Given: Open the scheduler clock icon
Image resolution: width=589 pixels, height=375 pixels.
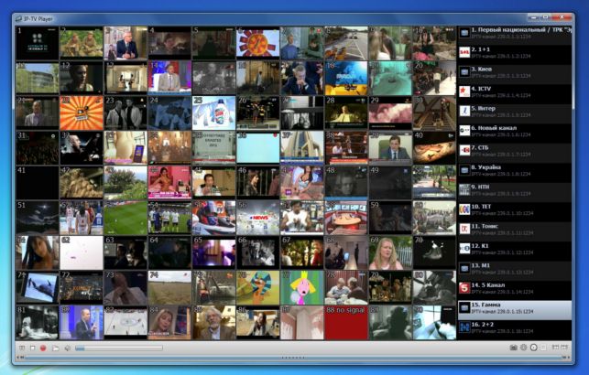Looking at the screenshot, I should [x=533, y=348].
